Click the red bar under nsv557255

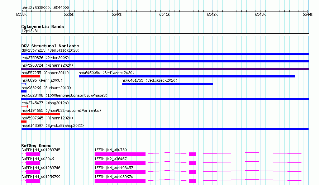30,76
